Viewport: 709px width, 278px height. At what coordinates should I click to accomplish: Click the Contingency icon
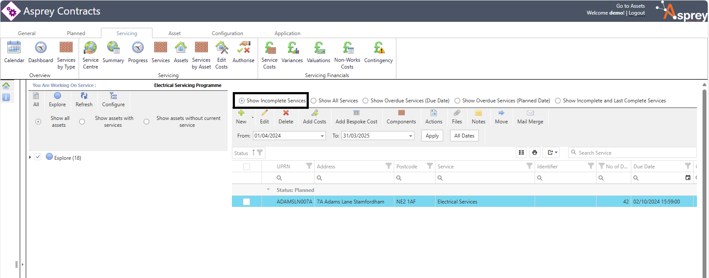coord(378,52)
